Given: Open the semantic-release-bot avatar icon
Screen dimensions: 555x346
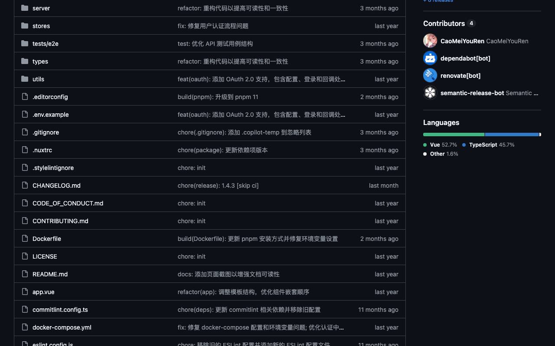Looking at the screenshot, I should 430,93.
